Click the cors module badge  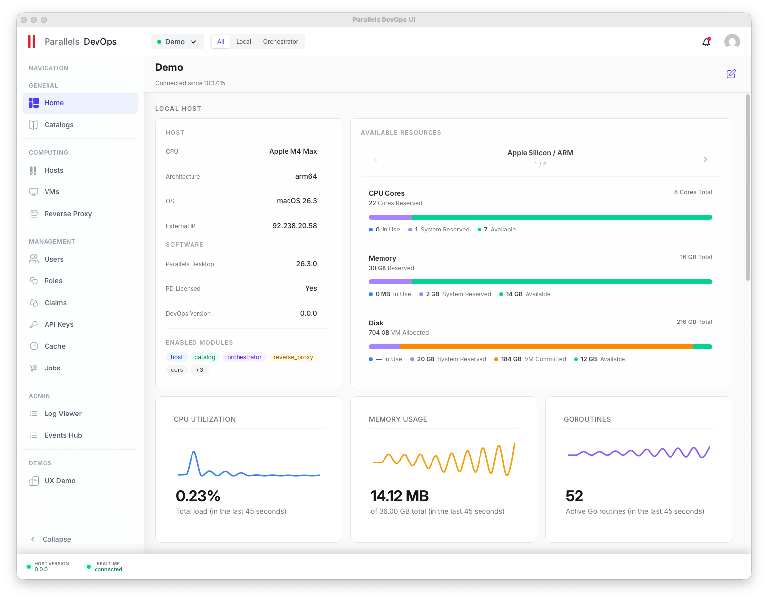177,370
